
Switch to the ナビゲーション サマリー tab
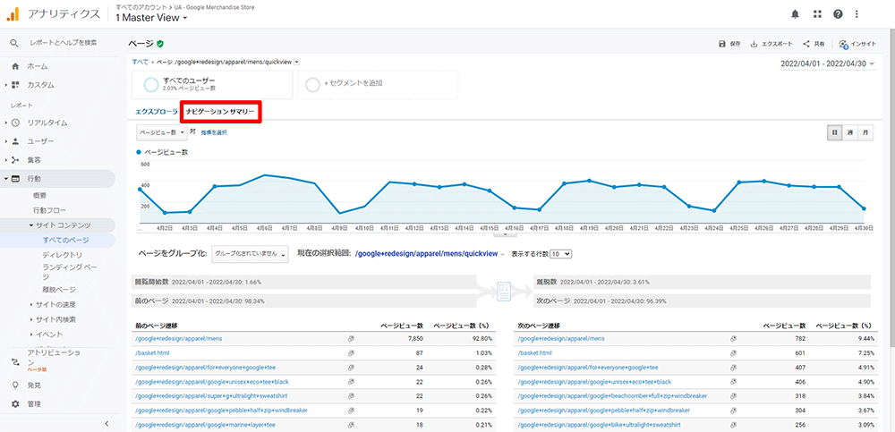tap(220, 112)
